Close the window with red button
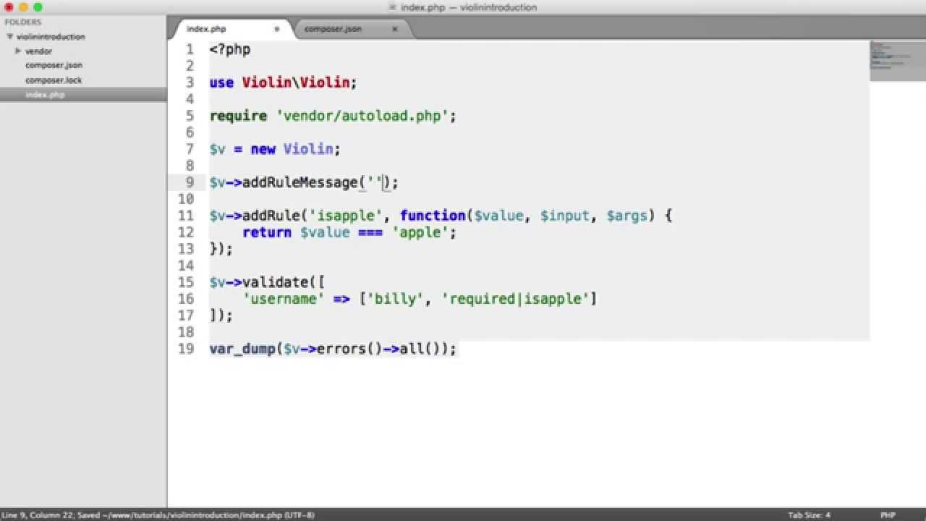The height and width of the screenshot is (521, 926). coord(9,7)
